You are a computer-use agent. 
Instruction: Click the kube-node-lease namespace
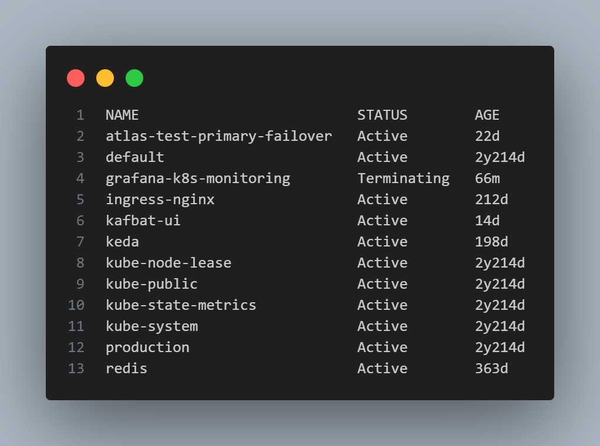click(x=168, y=263)
